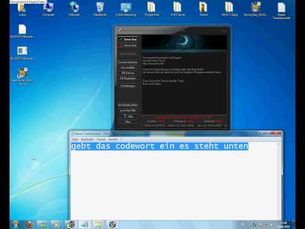This screenshot has height=229, width=305.
Task: Select the Netzwerk desktop icon
Action: (x=74, y=9)
